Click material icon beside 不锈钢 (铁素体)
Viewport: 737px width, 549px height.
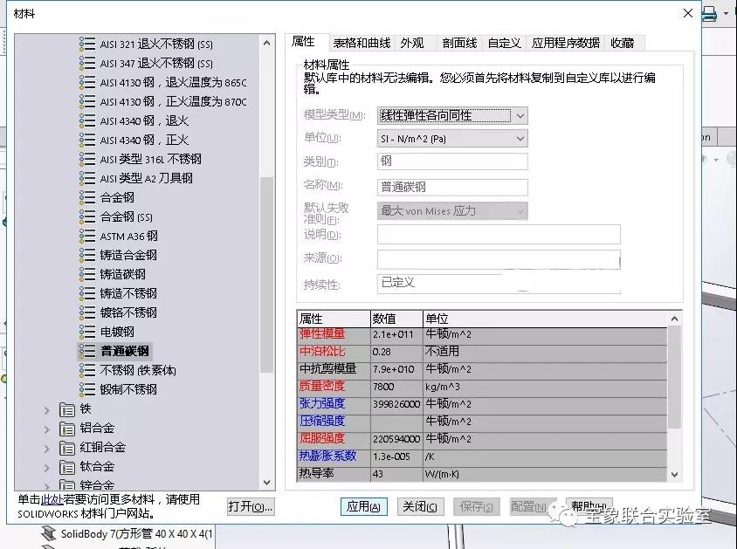[87, 371]
